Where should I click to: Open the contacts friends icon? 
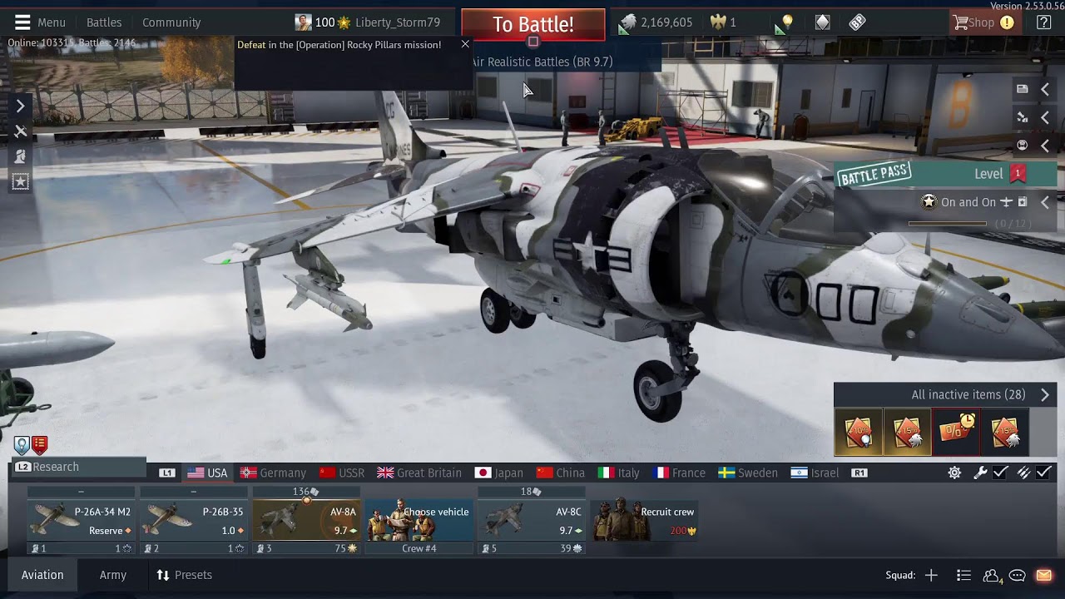[x=992, y=576]
